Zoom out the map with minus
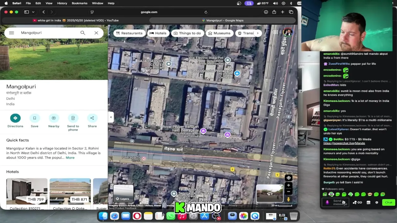 [x=288, y=192]
